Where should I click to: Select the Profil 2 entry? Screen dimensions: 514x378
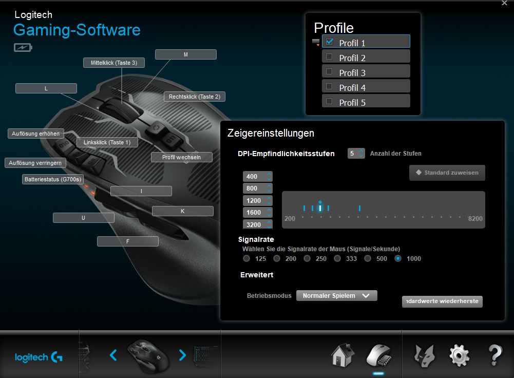[x=366, y=56]
